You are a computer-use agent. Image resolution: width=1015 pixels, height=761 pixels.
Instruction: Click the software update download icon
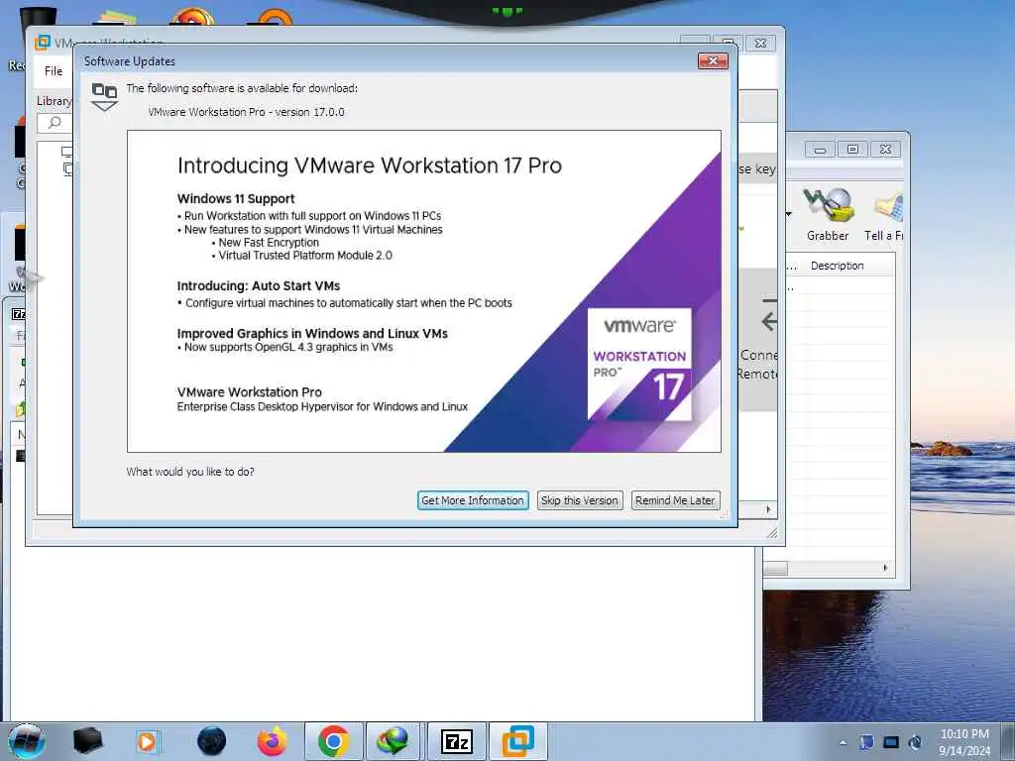click(x=104, y=96)
